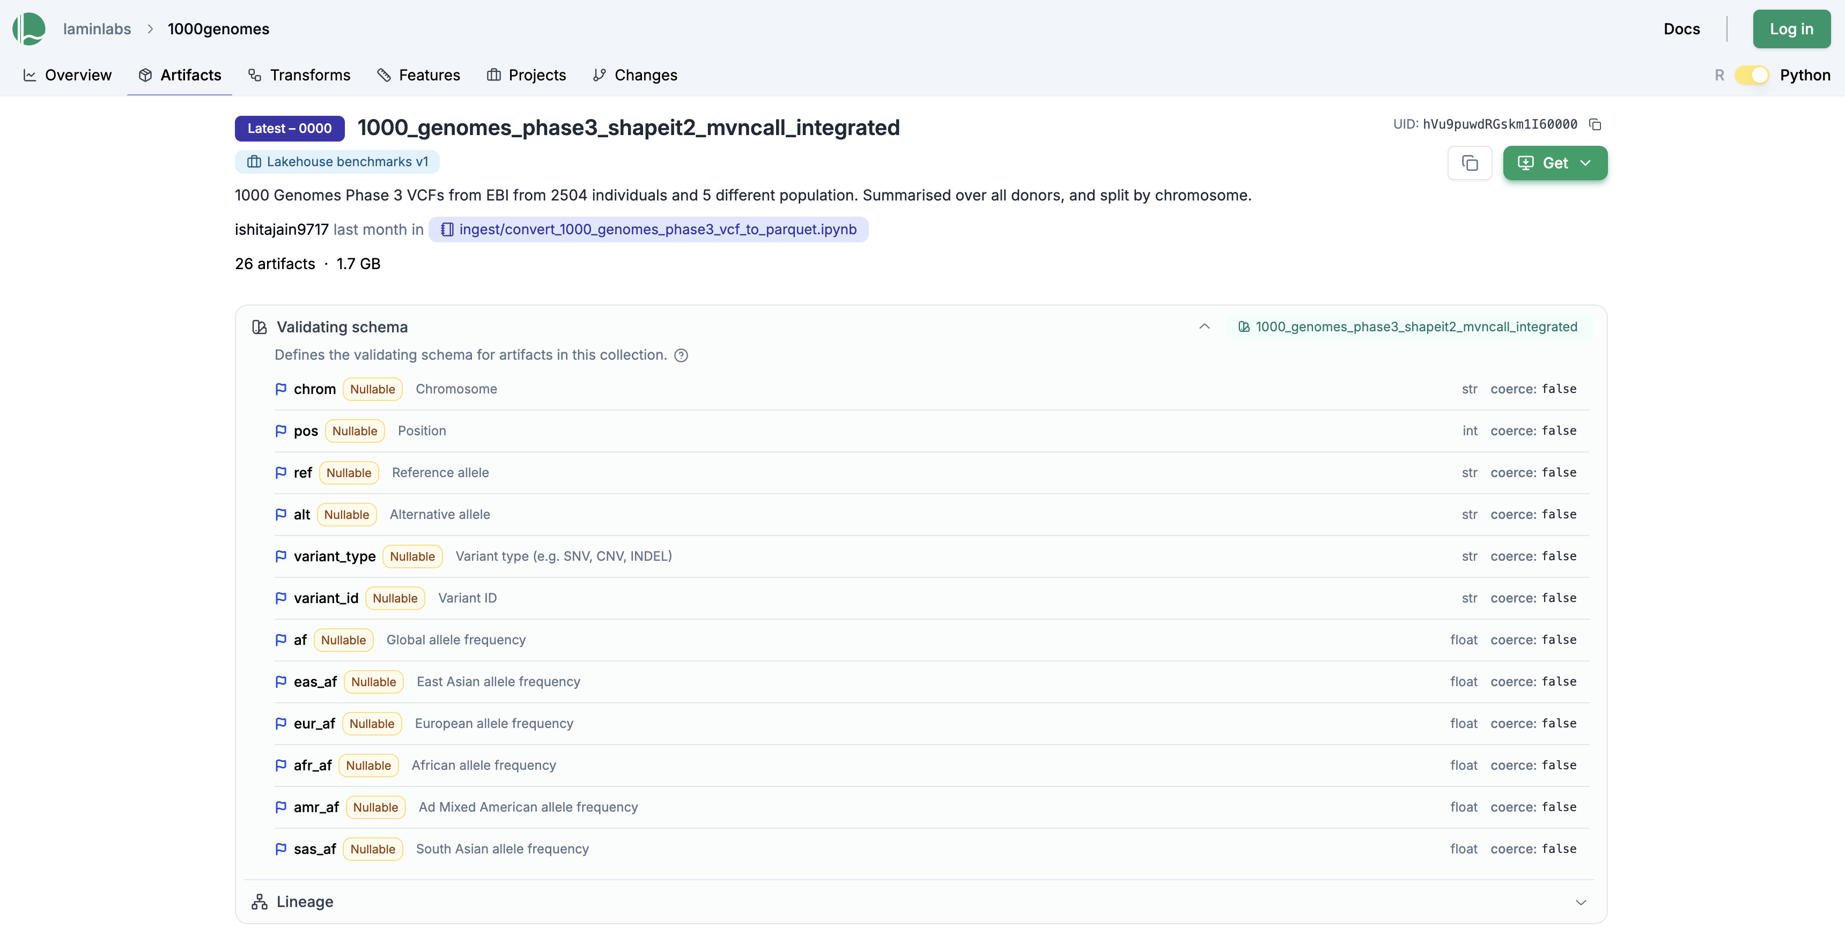1845x951 pixels.
Task: Click the Log in button
Action: pos(1791,28)
